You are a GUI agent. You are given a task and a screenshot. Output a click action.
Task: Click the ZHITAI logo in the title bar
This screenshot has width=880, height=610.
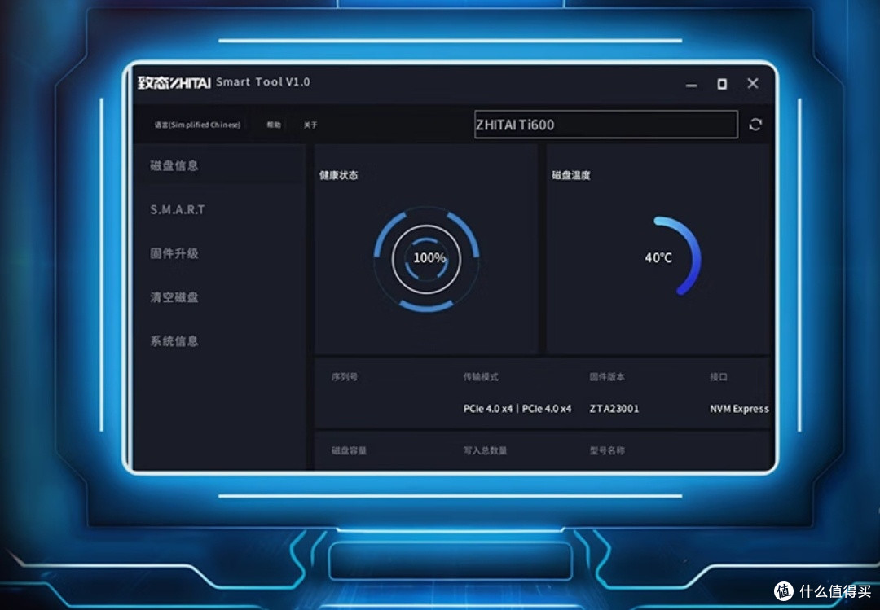(174, 82)
